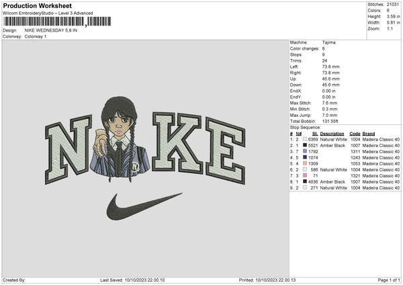Click the 'Down:' measurement label
403x285 pixels.
[296, 85]
